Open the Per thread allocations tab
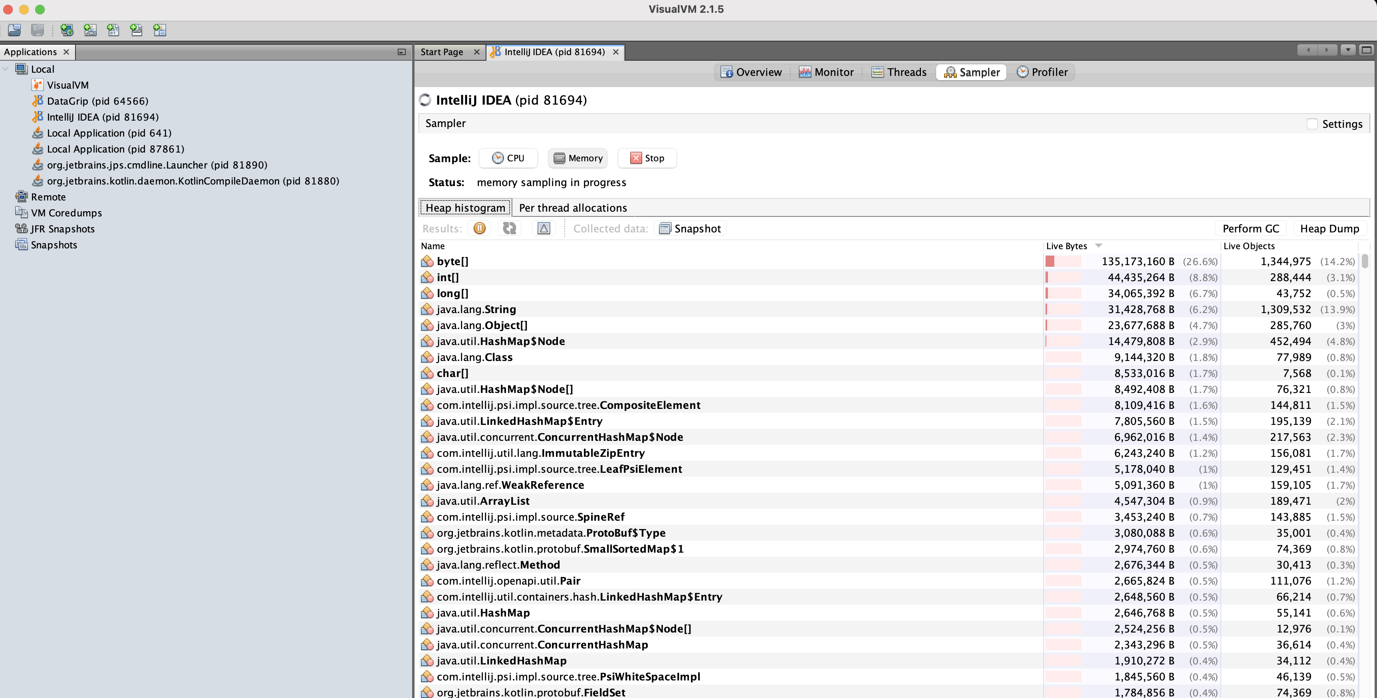 [x=573, y=208]
